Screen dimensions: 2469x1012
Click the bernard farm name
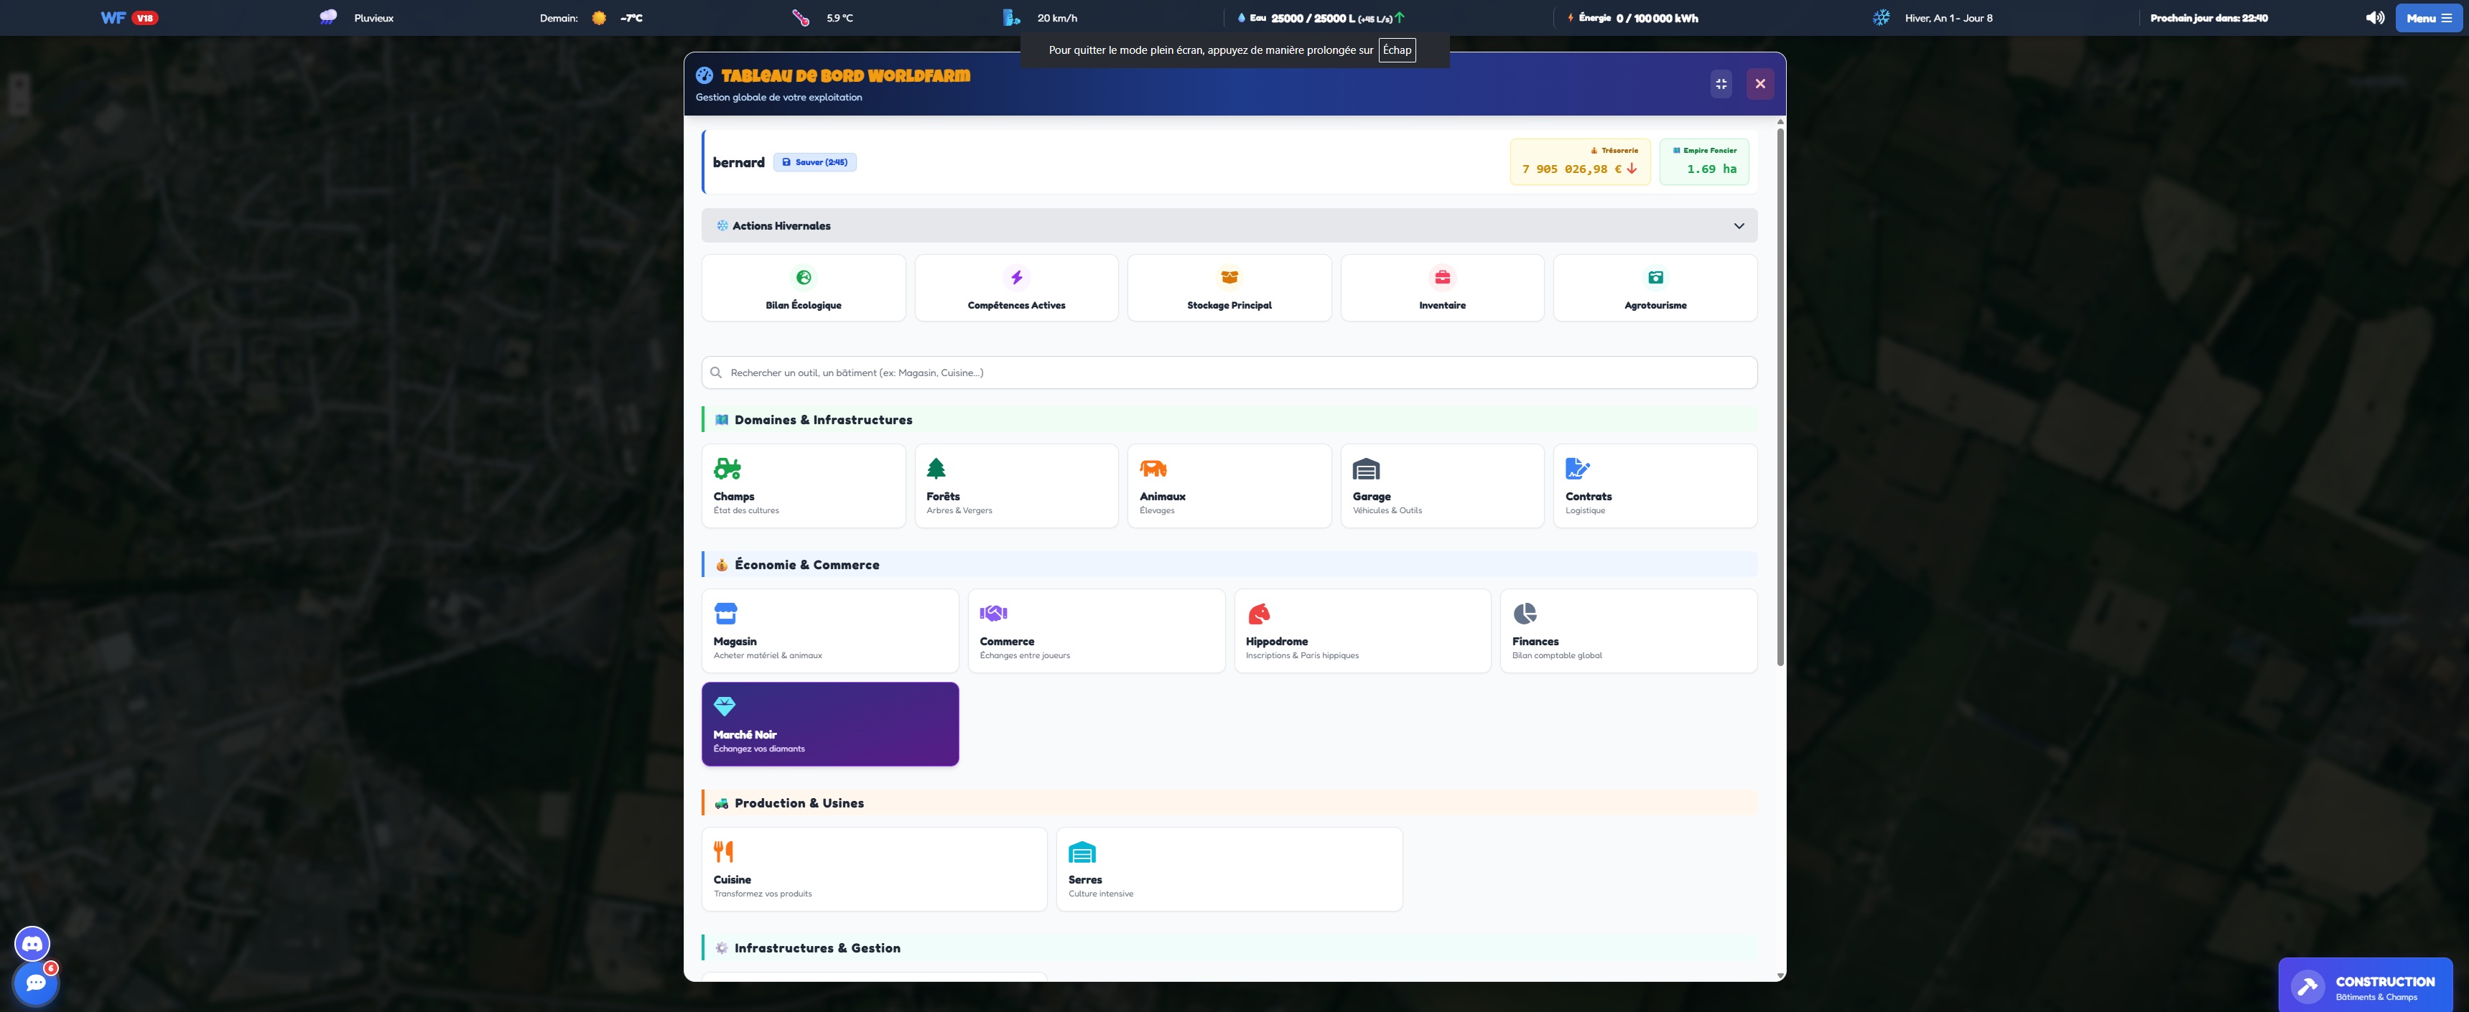click(739, 162)
